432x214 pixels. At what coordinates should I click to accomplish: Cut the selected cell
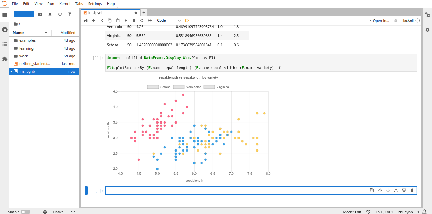[101, 21]
